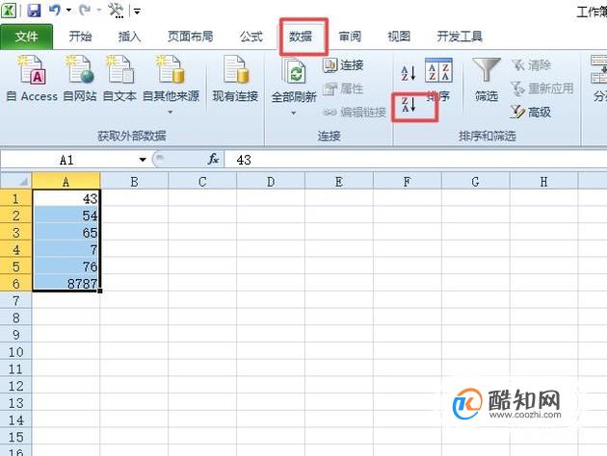Open the File (文件) tab
This screenshot has width=607, height=456.
click(26, 37)
